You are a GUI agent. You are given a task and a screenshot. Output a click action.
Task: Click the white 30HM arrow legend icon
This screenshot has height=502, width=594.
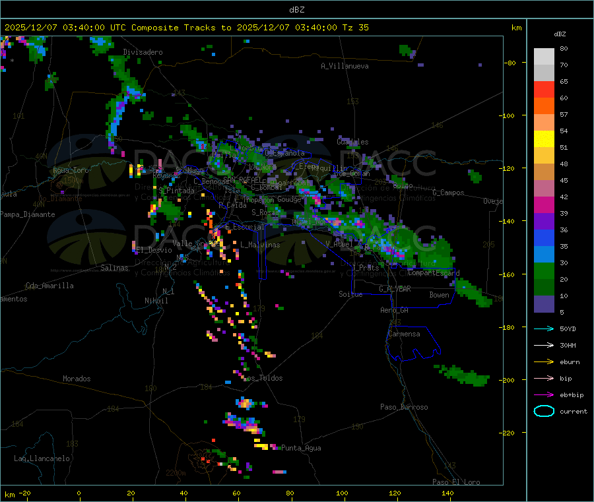click(x=544, y=345)
